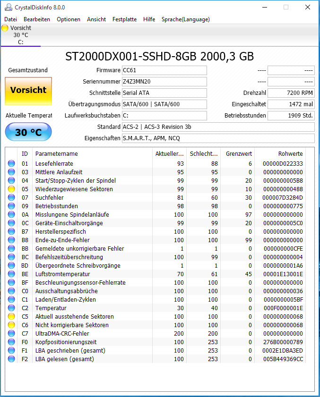Click yellow icon of Wiederzugewiesene Sektoren row

click(11, 189)
